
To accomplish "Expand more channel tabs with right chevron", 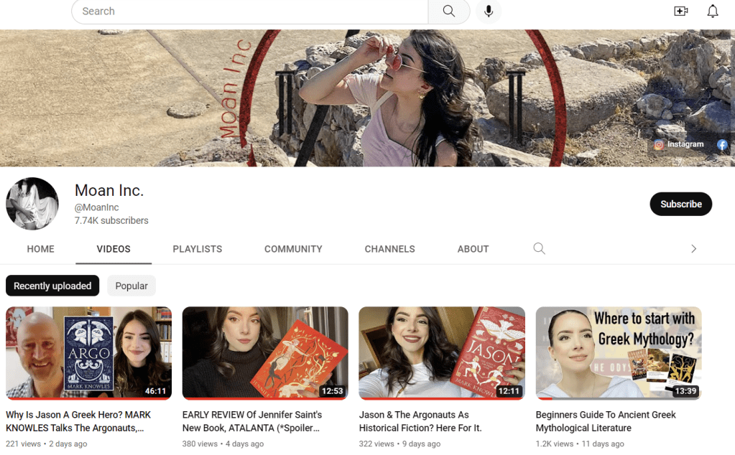I will 693,249.
